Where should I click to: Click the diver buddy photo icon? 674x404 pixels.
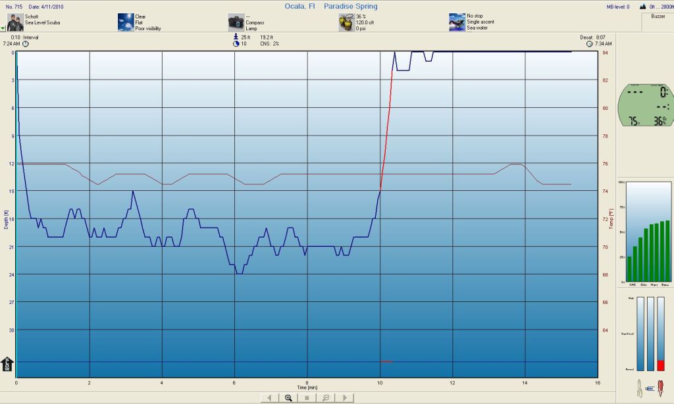pos(15,22)
